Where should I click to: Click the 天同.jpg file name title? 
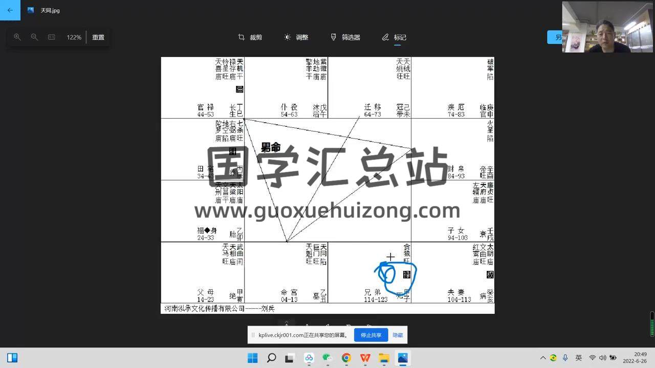coord(50,10)
